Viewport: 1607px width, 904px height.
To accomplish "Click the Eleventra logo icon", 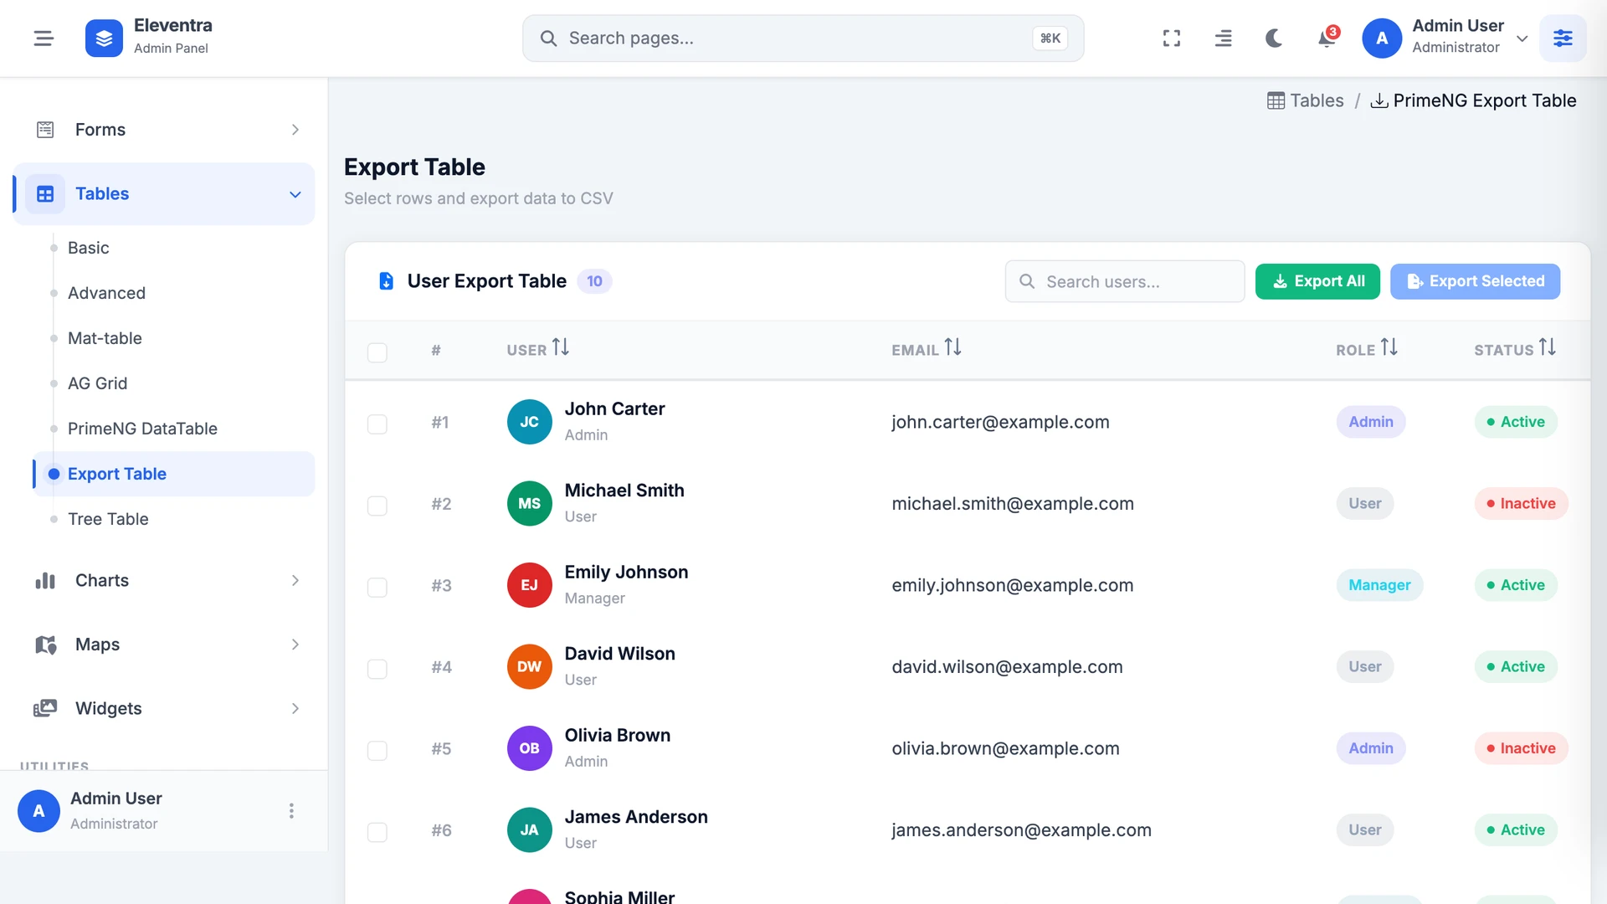I will 104,39.
